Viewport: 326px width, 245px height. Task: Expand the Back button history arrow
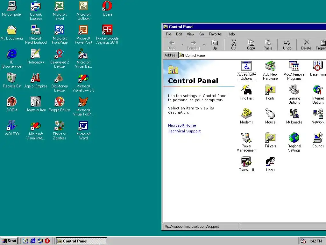pos(182,45)
